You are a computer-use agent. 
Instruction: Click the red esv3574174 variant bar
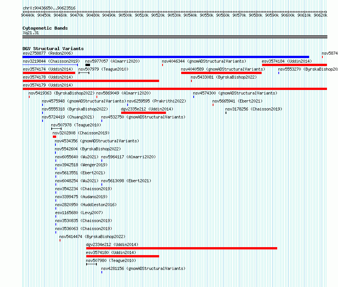[49, 73]
